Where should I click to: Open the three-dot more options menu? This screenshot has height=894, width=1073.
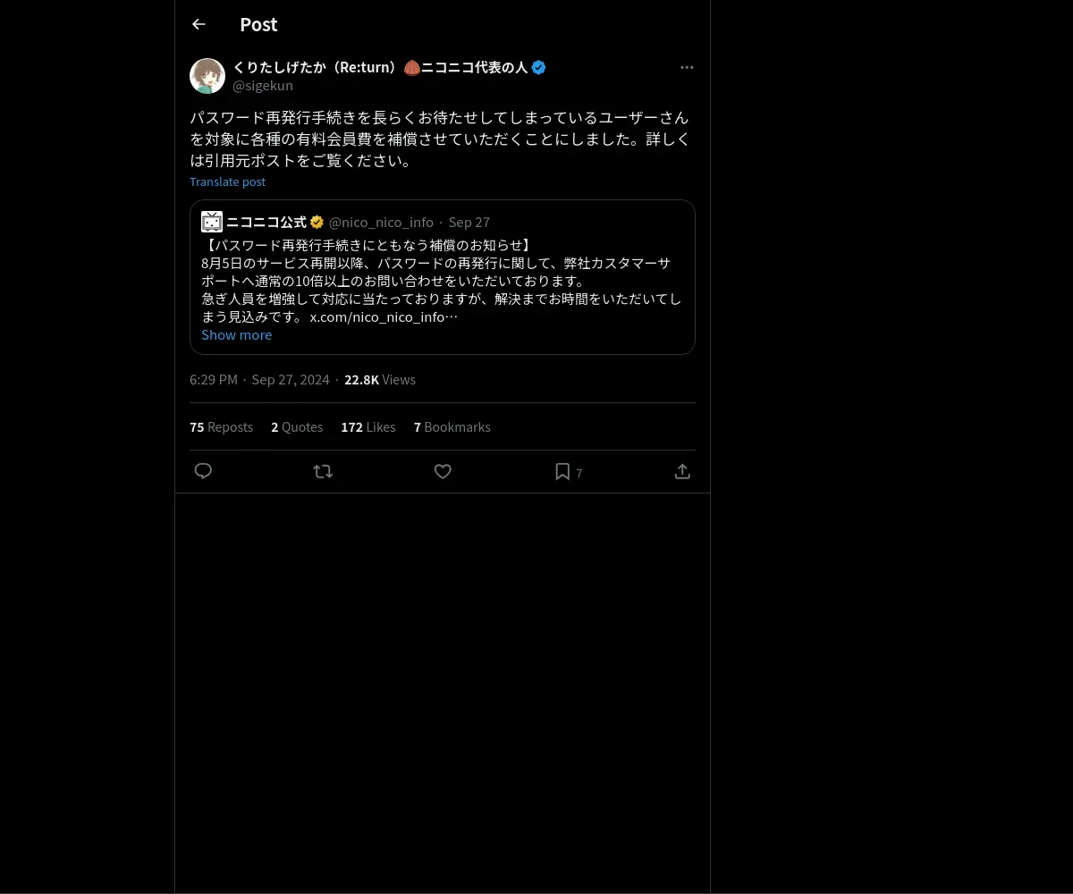click(687, 67)
